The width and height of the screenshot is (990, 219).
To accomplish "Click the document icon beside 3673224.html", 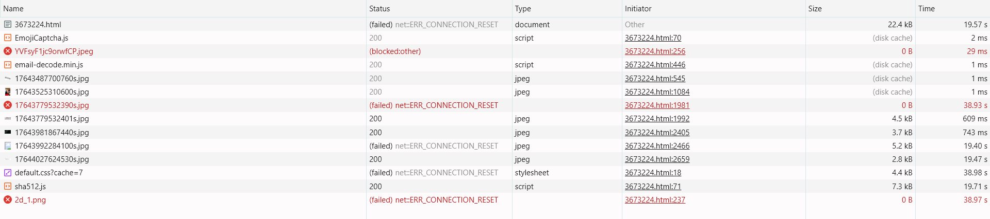I will pos(7,24).
